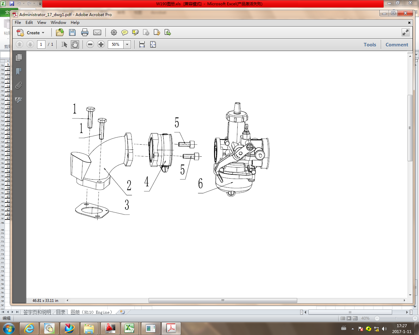
Task: Print the drawing with the Print icon
Action: [85, 32]
